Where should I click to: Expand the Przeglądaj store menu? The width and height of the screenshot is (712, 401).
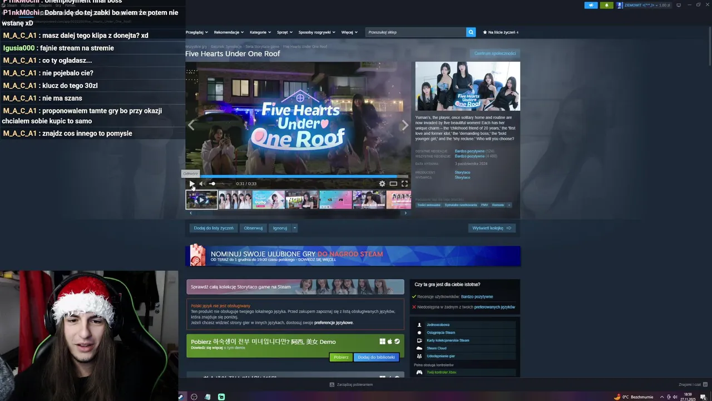click(x=197, y=32)
